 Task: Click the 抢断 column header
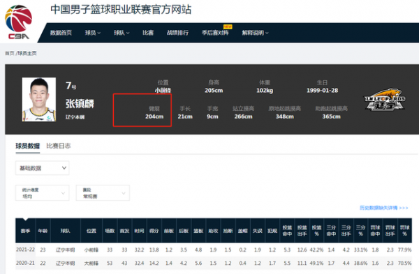tap(228, 231)
